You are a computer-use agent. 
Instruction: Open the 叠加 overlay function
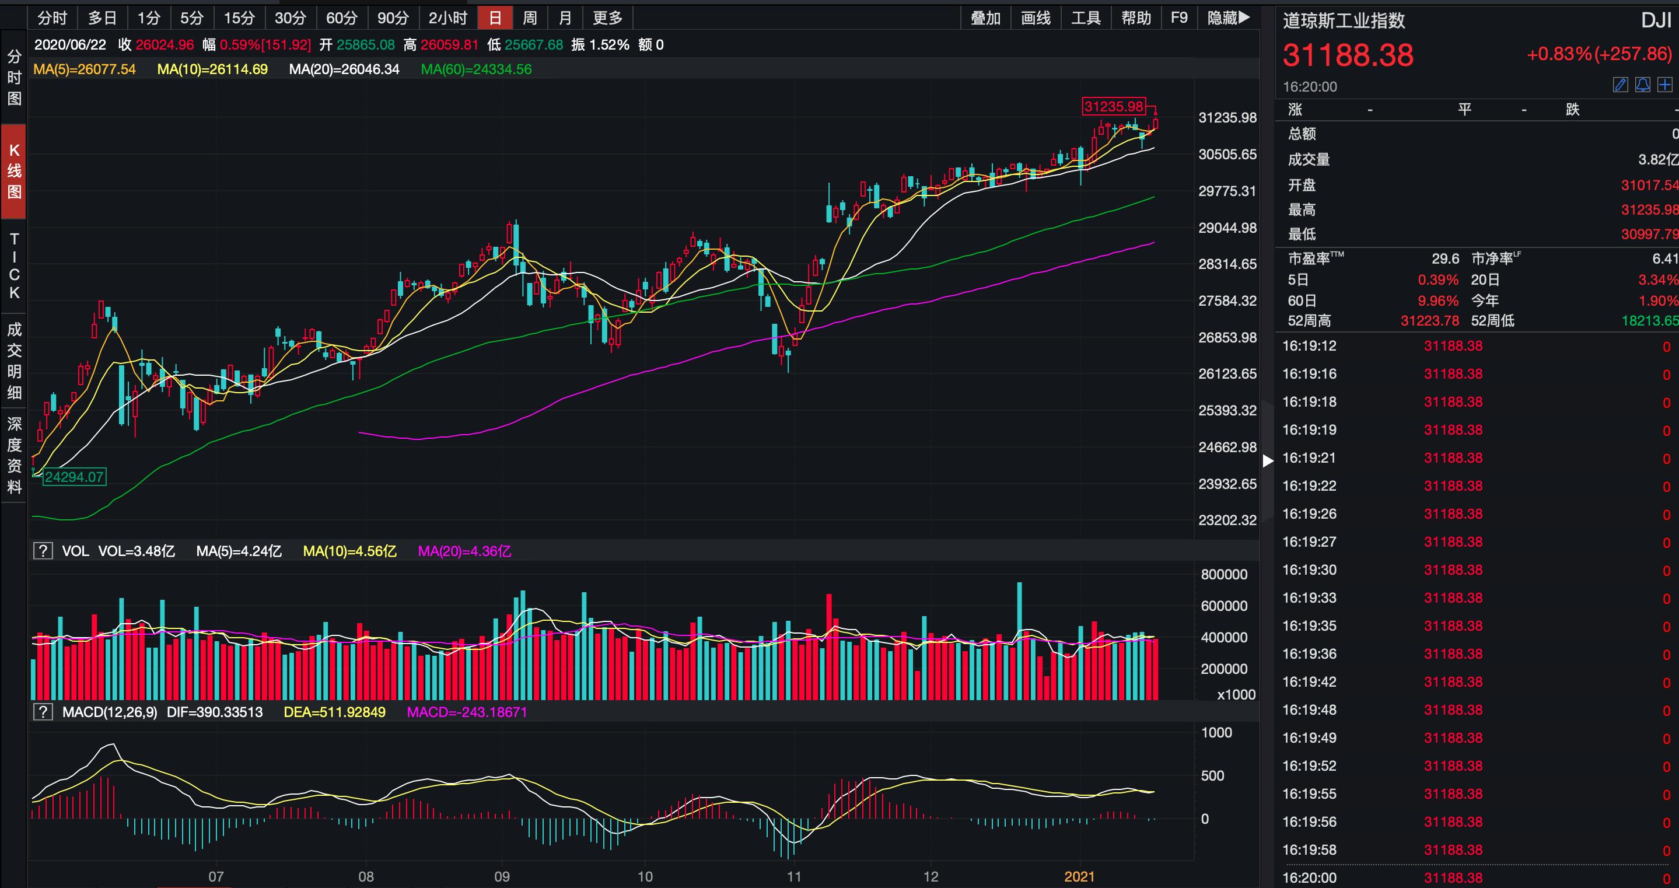pos(986,18)
